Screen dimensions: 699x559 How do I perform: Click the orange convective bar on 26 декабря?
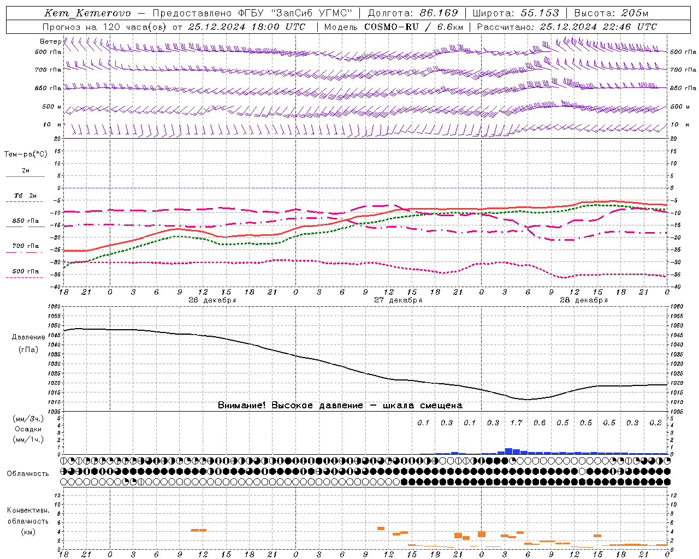pyautogui.click(x=199, y=530)
